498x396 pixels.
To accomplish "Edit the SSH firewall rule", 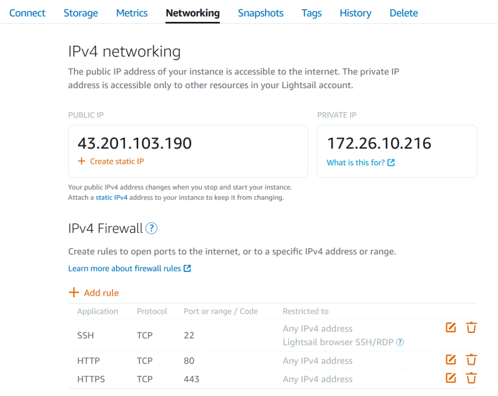I will click(x=451, y=327).
